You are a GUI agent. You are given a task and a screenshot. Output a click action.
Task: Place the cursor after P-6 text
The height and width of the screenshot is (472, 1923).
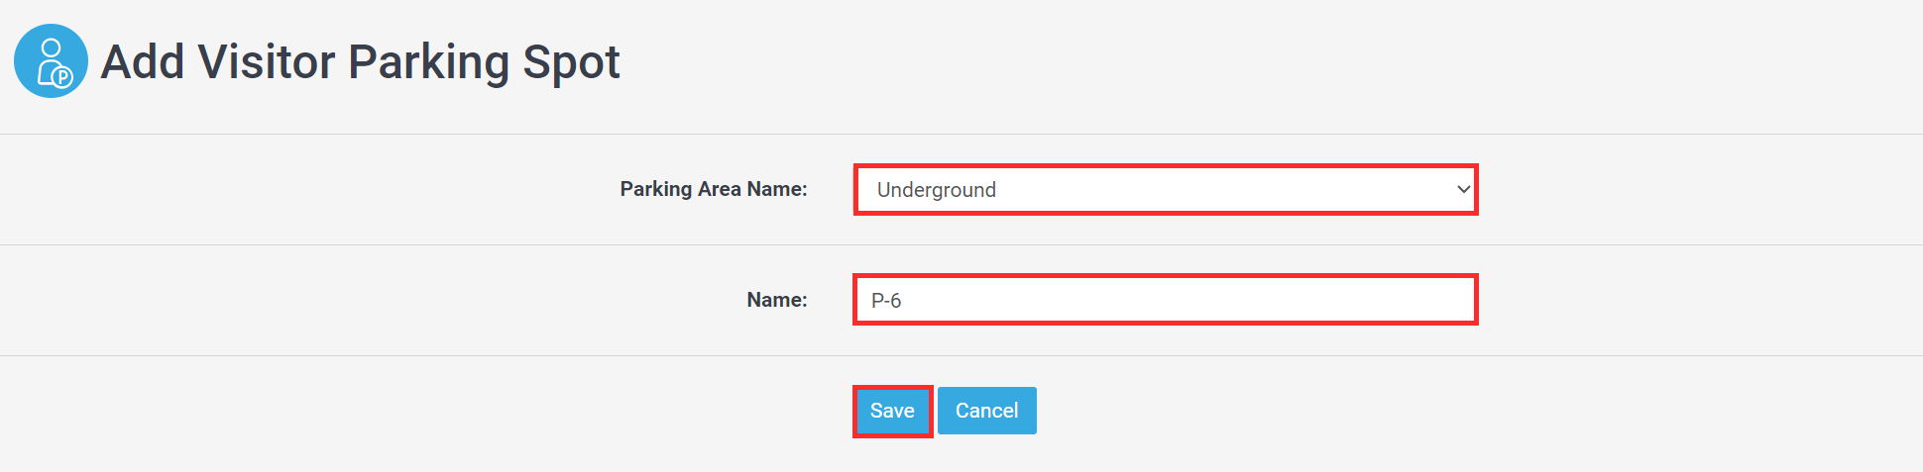[904, 301]
